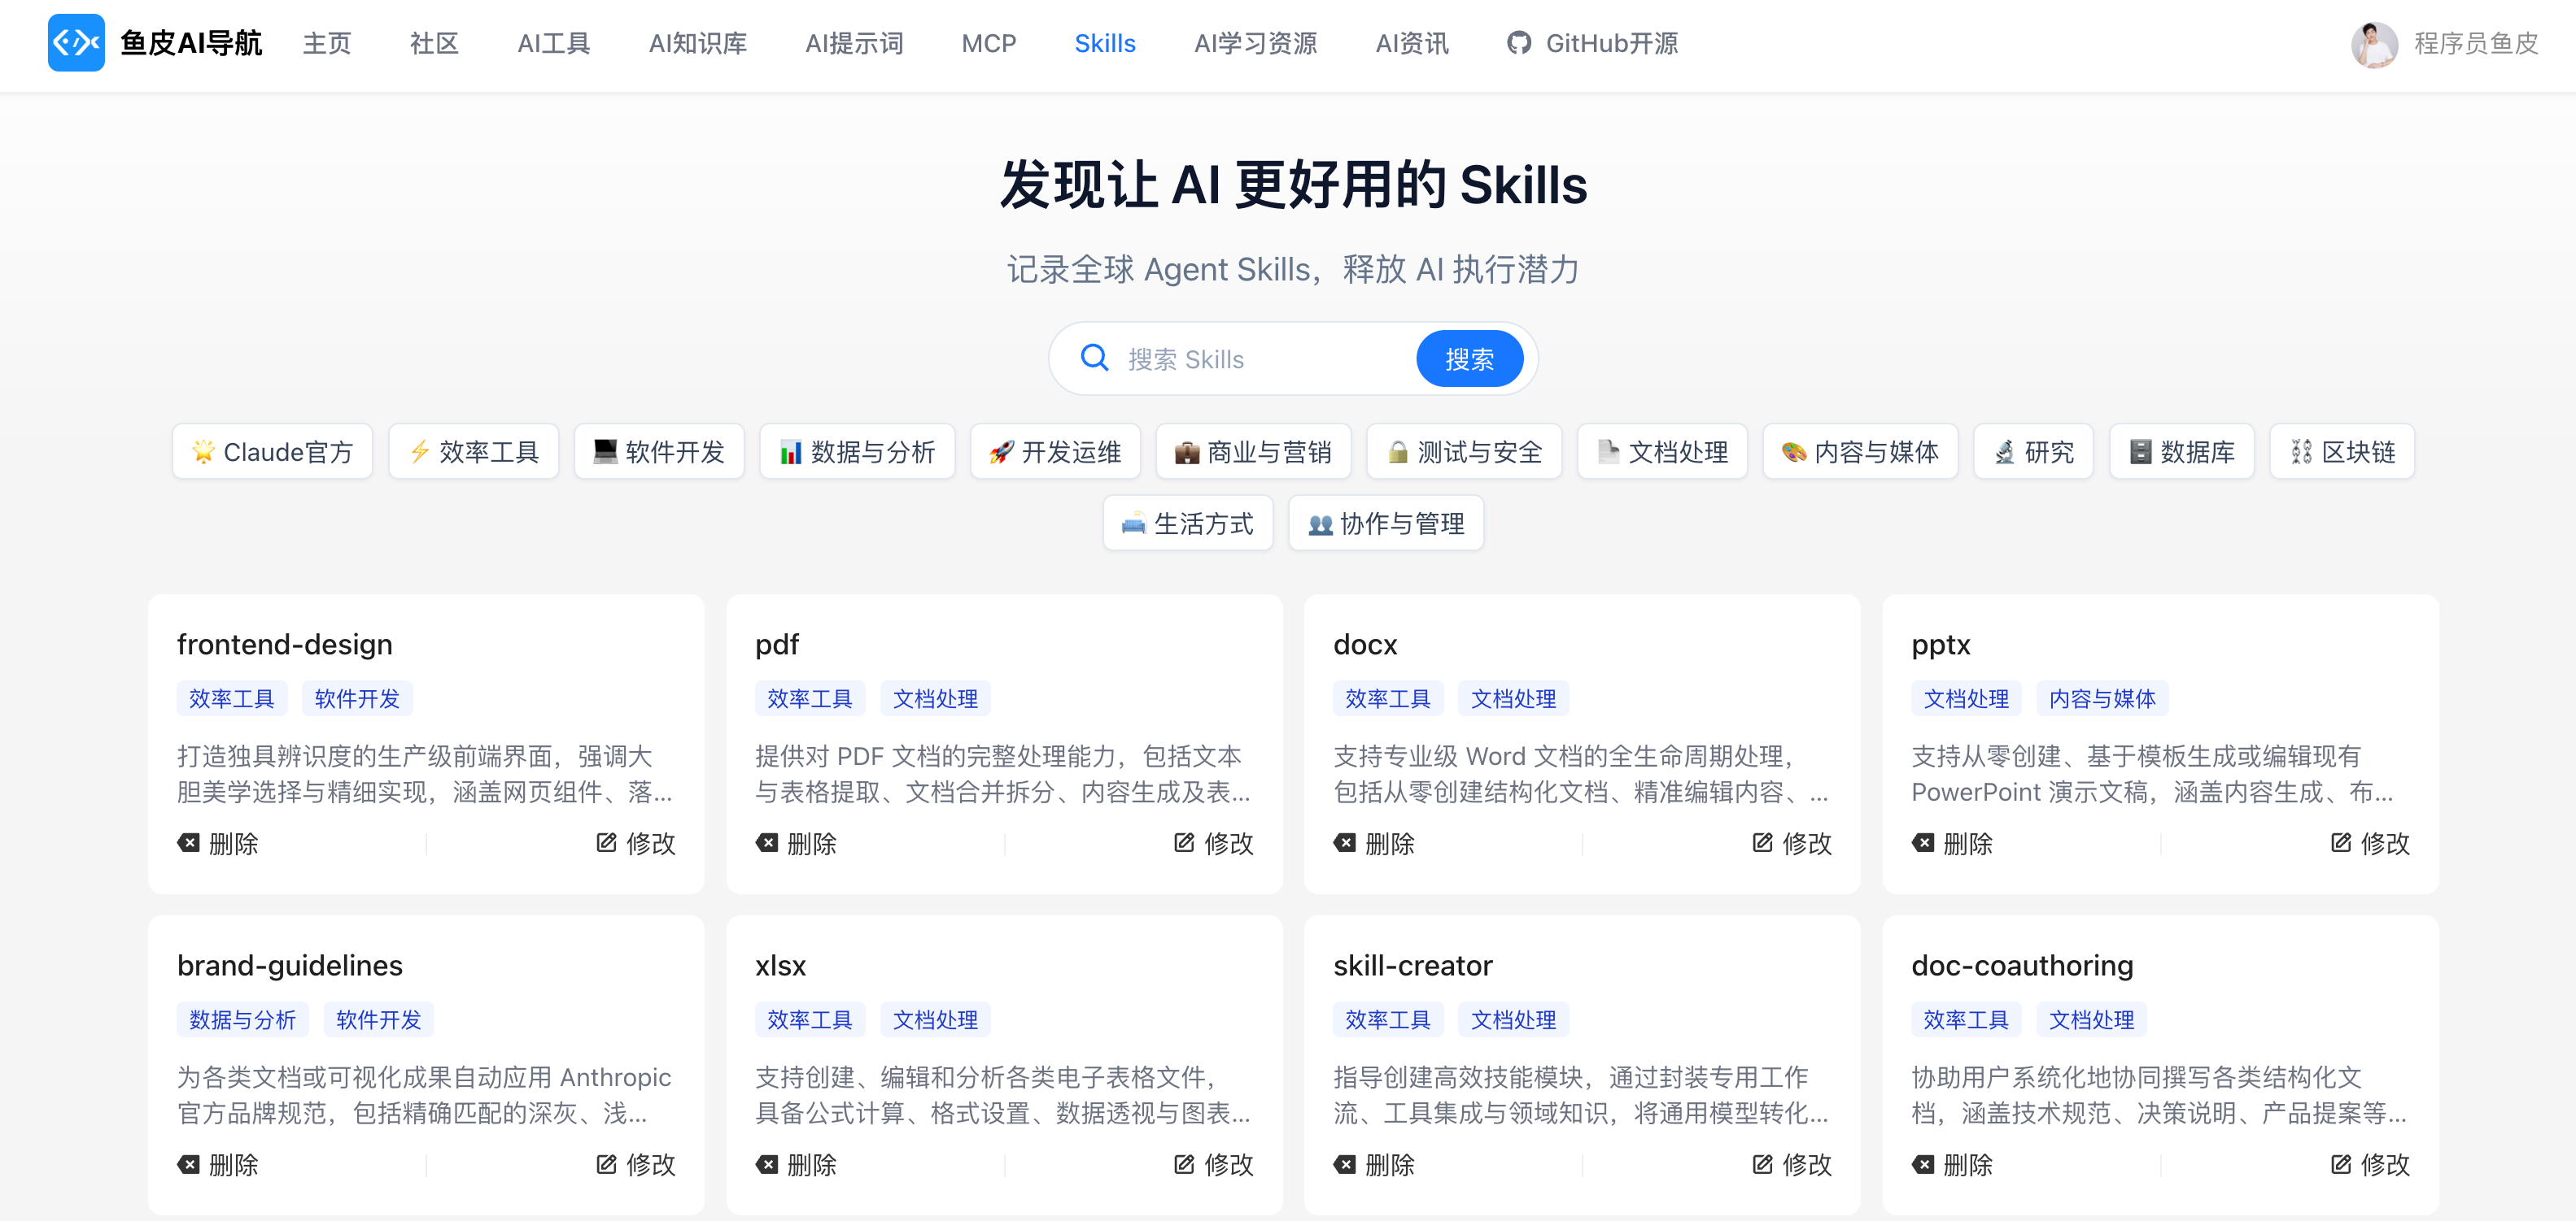
Task: Toggle the 软件开发 category filter
Action: (659, 453)
